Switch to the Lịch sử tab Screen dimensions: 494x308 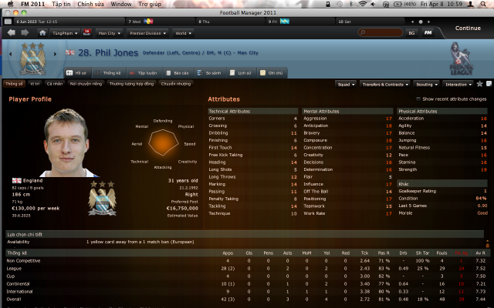coord(241,73)
